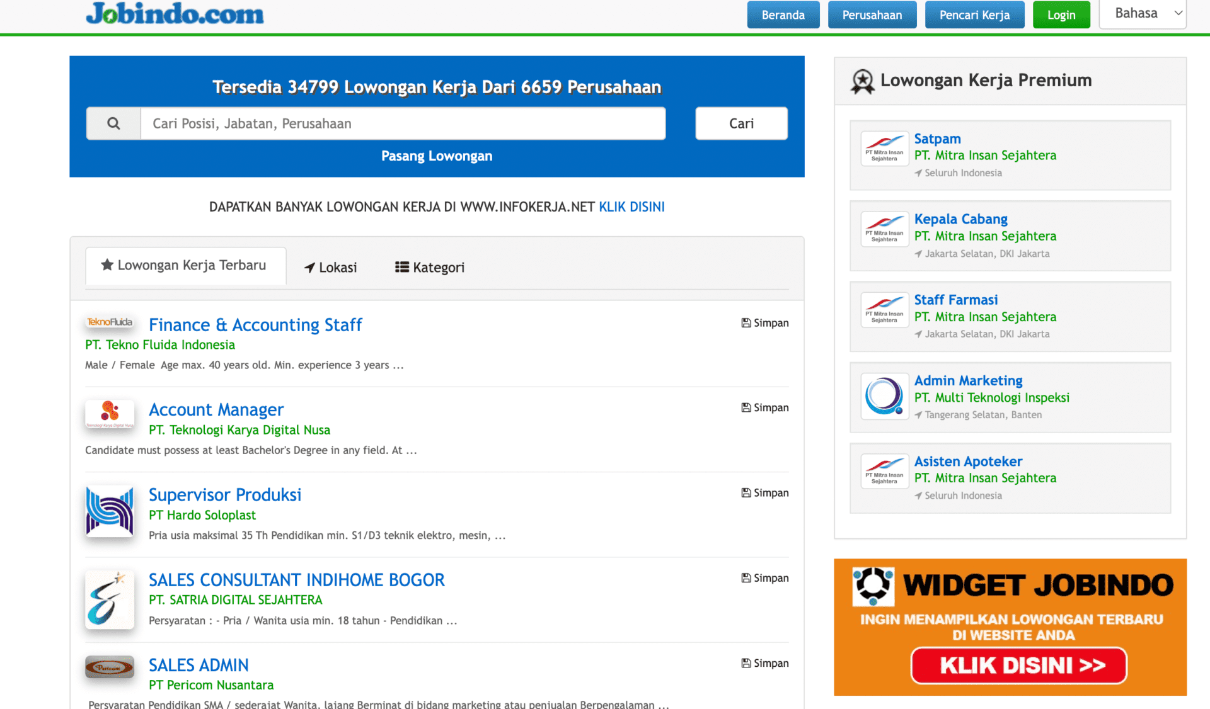Image resolution: width=1210 pixels, height=709 pixels.
Task: Click the PT Hardo Soloplast logo
Action: tap(109, 511)
